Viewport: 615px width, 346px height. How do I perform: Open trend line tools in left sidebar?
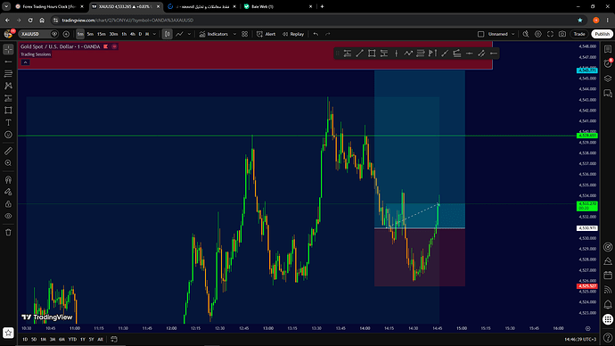[x=8, y=62]
